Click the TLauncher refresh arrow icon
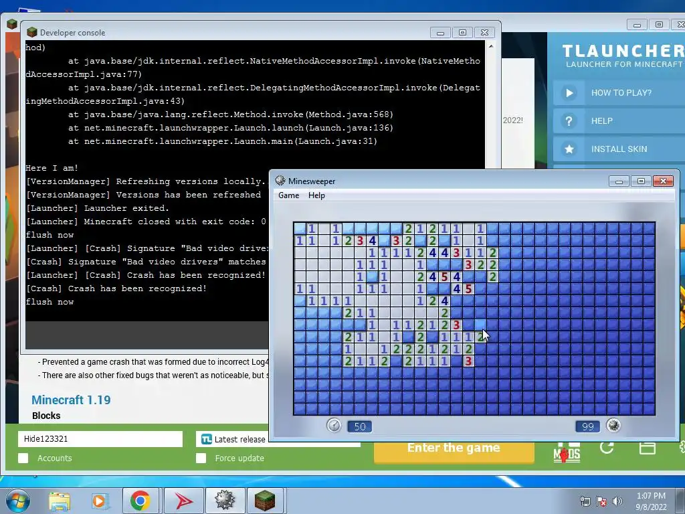The width and height of the screenshot is (685, 514). tap(607, 448)
